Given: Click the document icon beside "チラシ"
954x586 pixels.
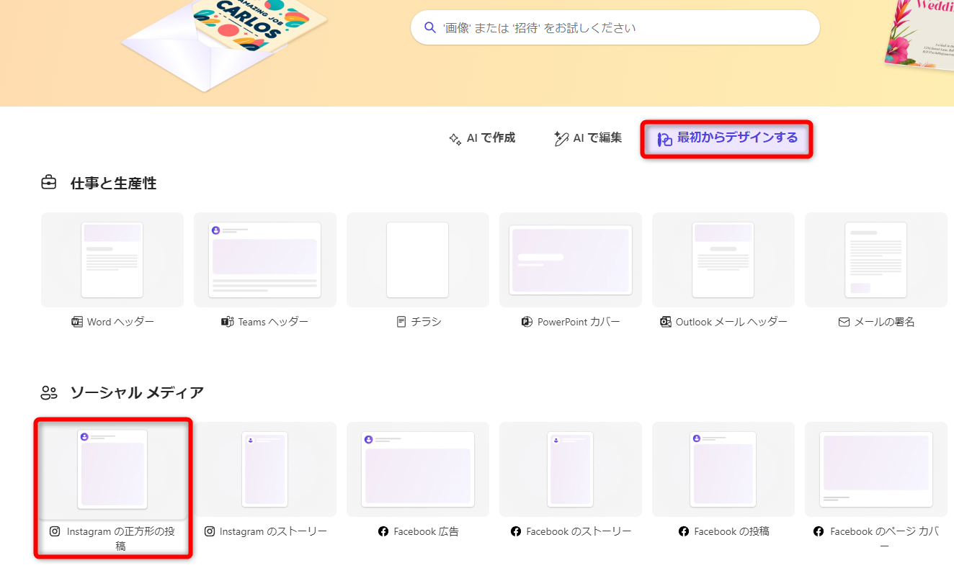Looking at the screenshot, I should (401, 322).
